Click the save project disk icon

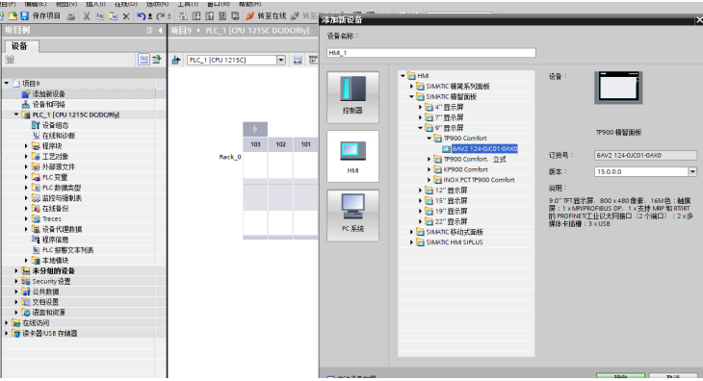pyautogui.click(x=25, y=16)
